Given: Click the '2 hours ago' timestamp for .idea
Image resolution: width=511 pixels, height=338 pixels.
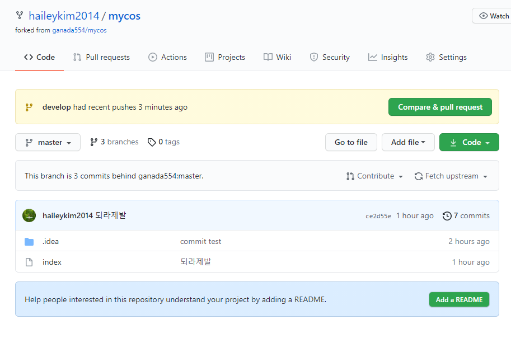Looking at the screenshot, I should click(469, 242).
